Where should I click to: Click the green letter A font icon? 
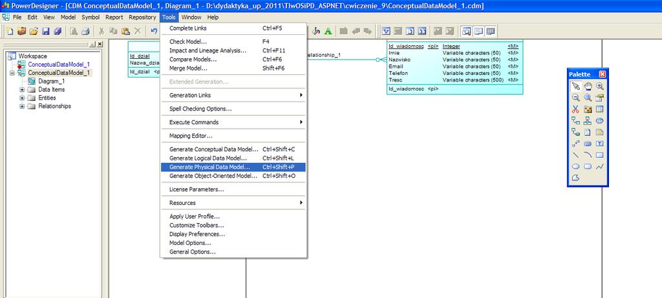[x=328, y=31]
